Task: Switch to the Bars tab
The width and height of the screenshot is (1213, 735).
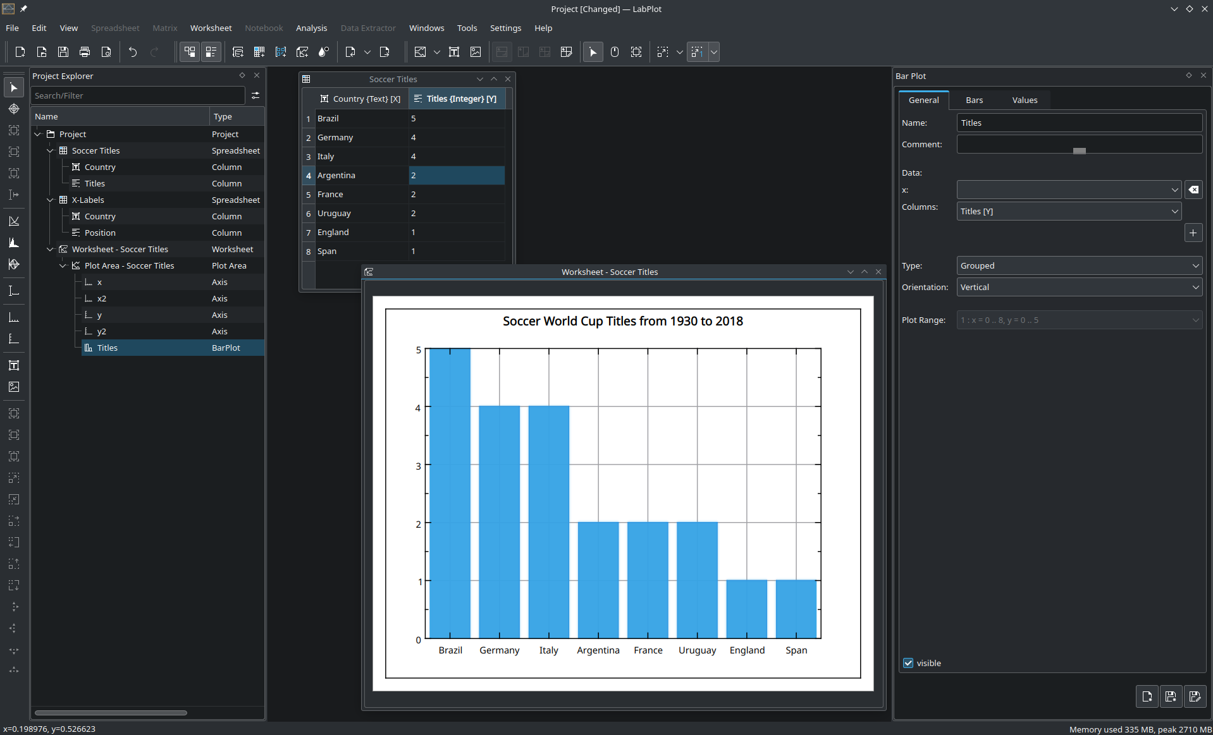Action: click(x=974, y=100)
